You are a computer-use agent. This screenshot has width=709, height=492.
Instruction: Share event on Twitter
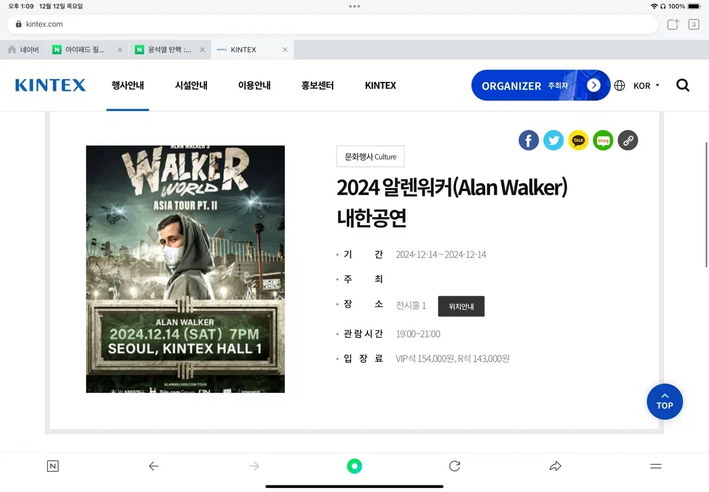coord(554,140)
